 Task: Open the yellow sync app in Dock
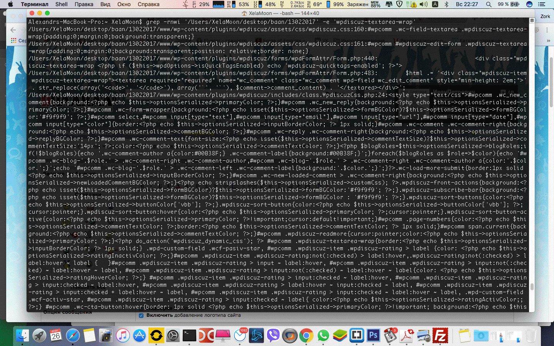156,336
